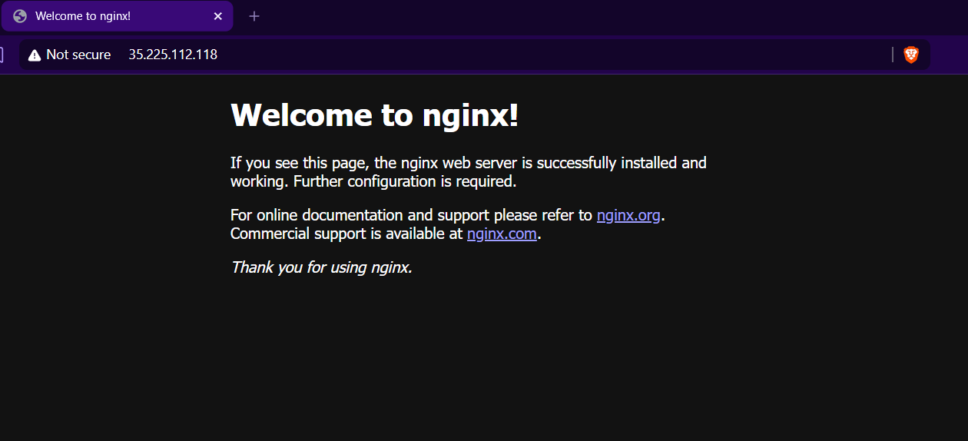Click the Welcome to nginx! page heading
This screenshot has width=968, height=441.
click(374, 115)
